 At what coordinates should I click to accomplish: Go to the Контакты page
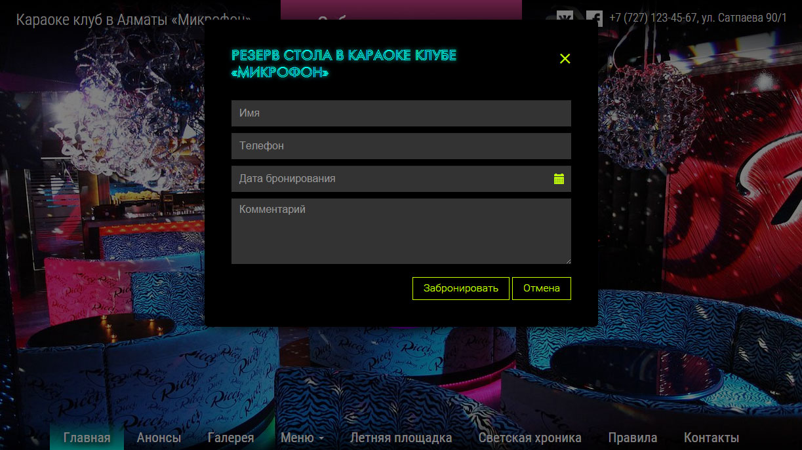[711, 438]
